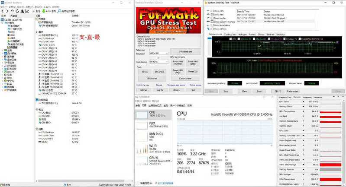Viewport: 346px width, 187px height.
Task: Toggle the FurMark Fullscreen checkbox
Action: click(x=151, y=50)
